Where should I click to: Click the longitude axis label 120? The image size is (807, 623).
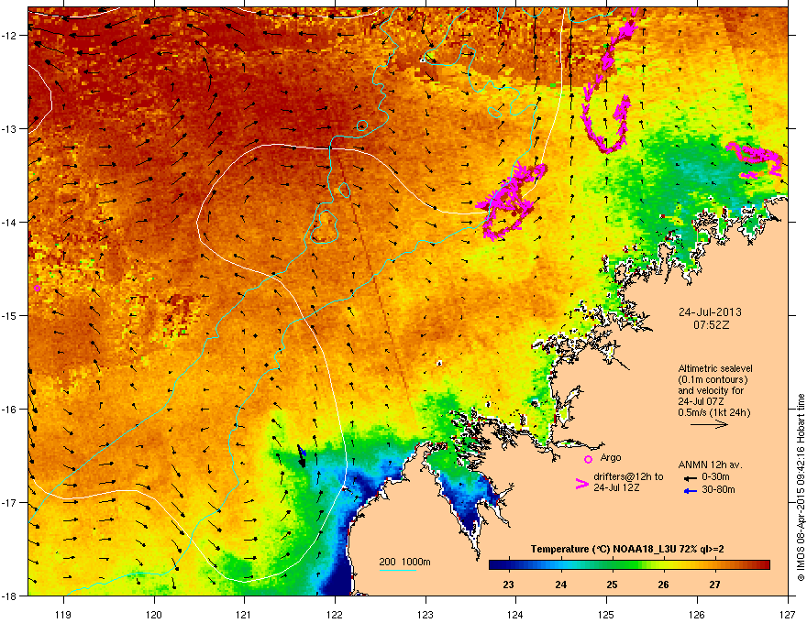[x=154, y=614]
